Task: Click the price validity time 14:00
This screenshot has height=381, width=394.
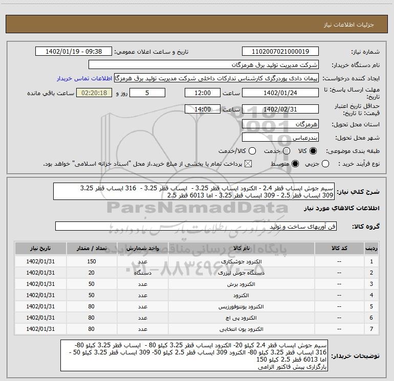Action: (203, 109)
